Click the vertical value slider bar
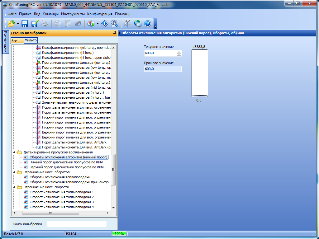This screenshot has height=239, width=319. tap(200, 73)
